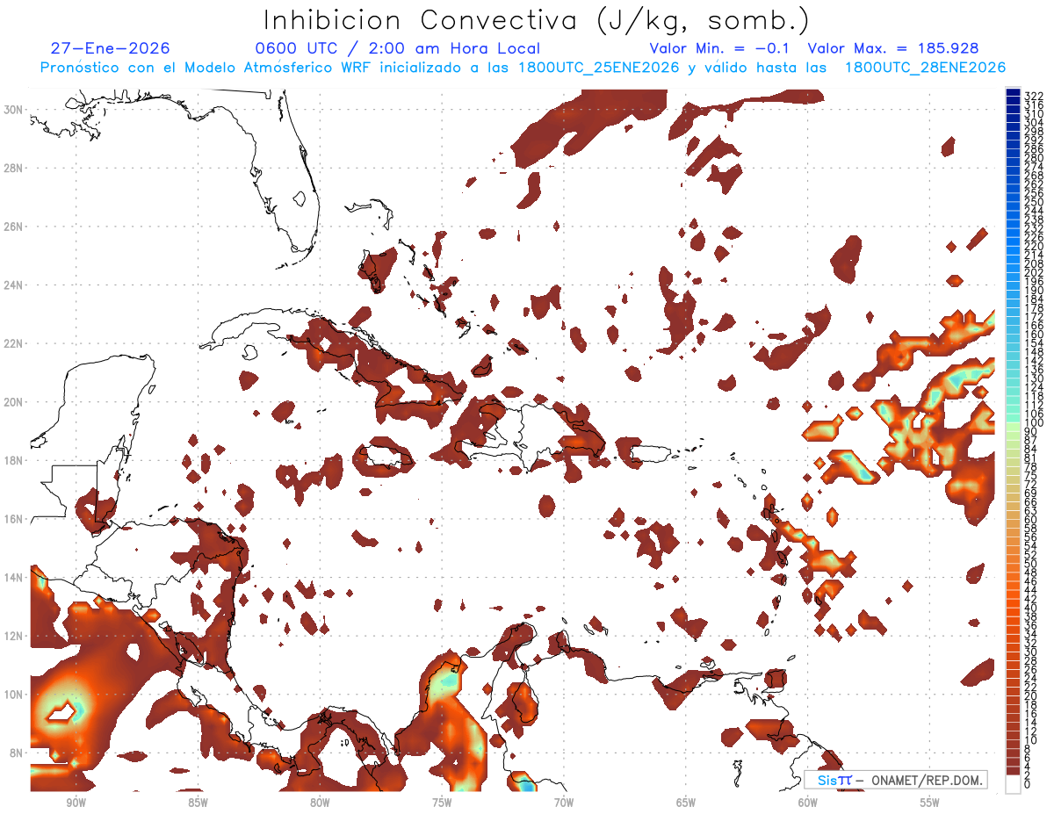The width and height of the screenshot is (1054, 814).
Task: Click the 12N latitude label
Action: click(x=13, y=635)
